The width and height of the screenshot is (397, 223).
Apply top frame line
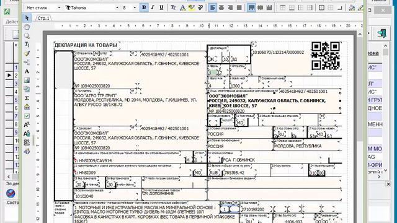click(283, 7)
